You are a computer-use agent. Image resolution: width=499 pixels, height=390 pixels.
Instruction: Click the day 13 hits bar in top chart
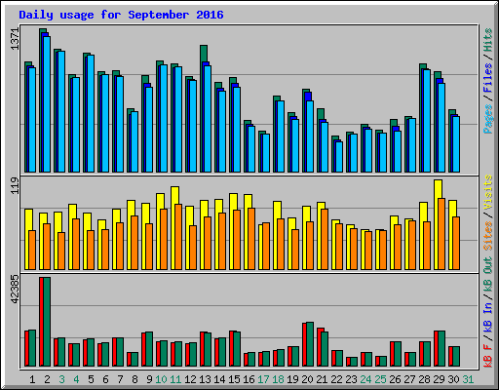point(202,109)
